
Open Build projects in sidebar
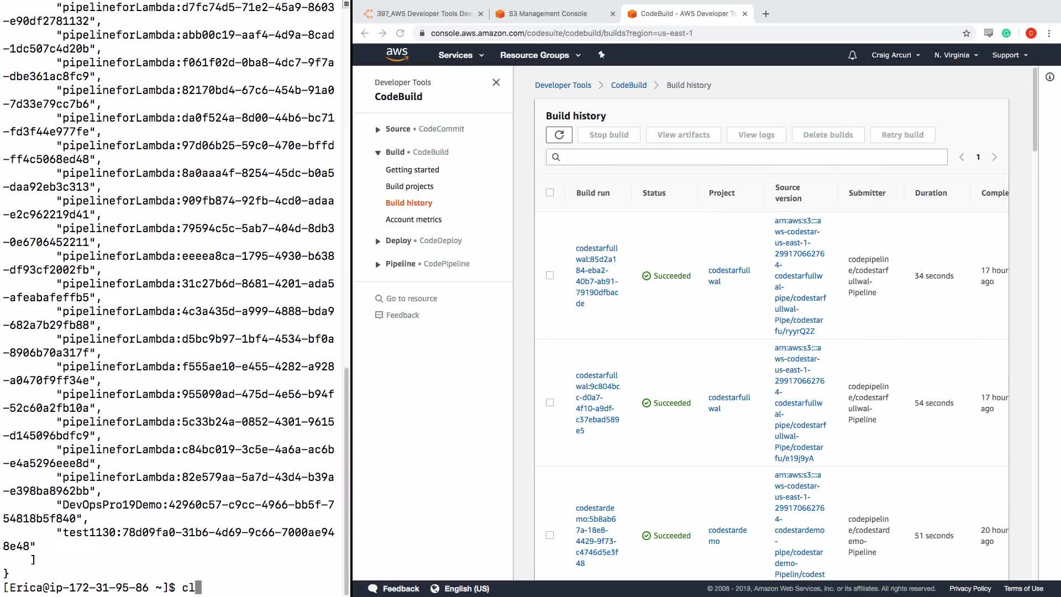(409, 186)
